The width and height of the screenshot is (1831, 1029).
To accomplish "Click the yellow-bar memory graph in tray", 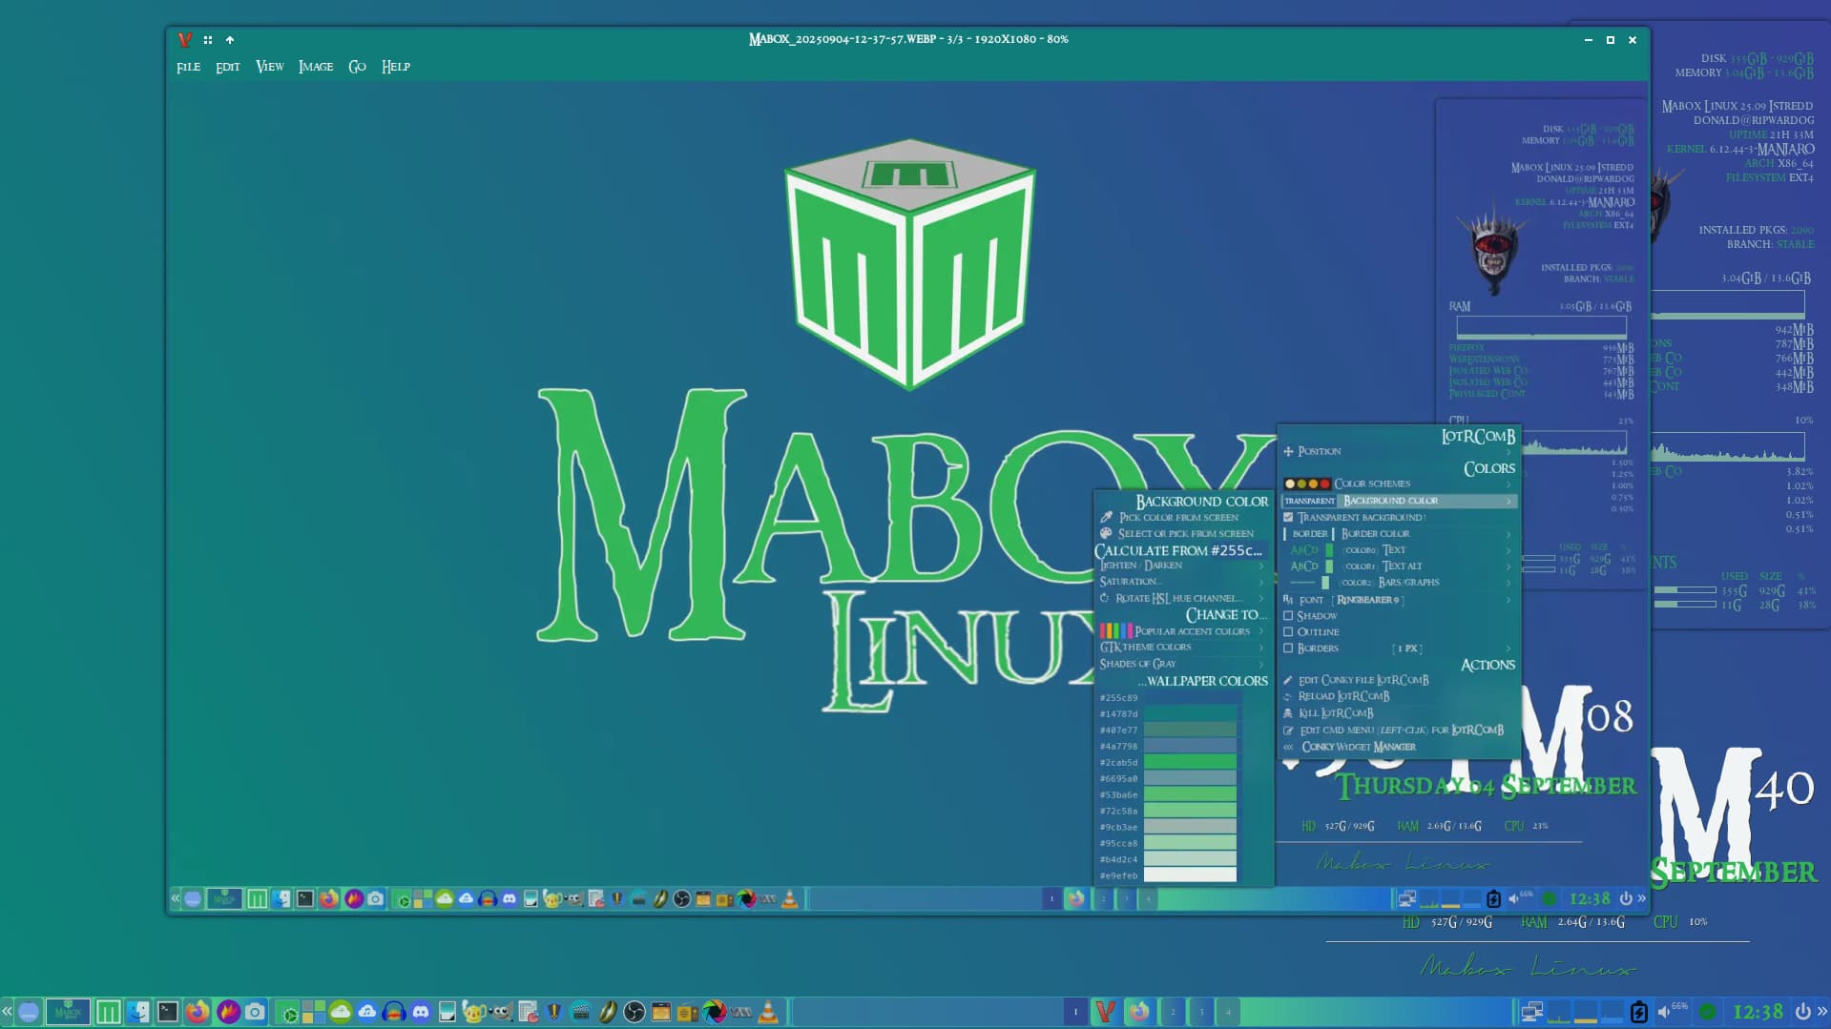I will (x=1586, y=1012).
